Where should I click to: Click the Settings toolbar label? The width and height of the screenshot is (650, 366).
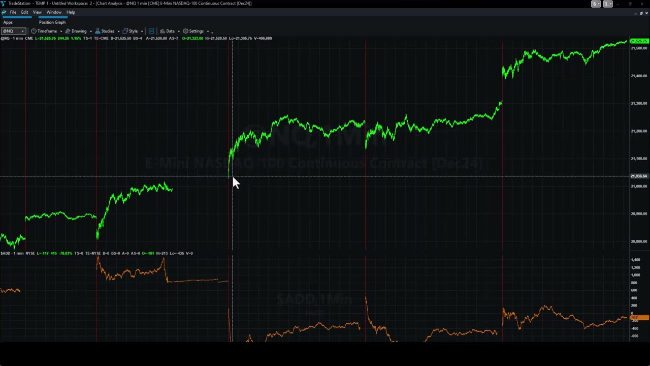pyautogui.click(x=196, y=31)
